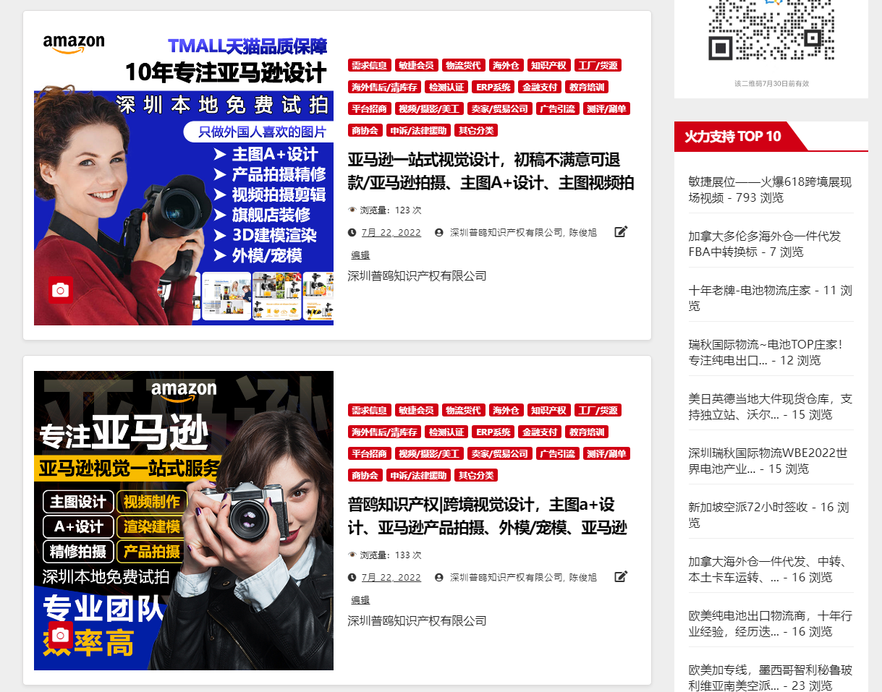This screenshot has width=882, height=692.
Task: Select 敏捷会员 tag in 亚马逊一站式视觉设计 card
Action: [417, 65]
